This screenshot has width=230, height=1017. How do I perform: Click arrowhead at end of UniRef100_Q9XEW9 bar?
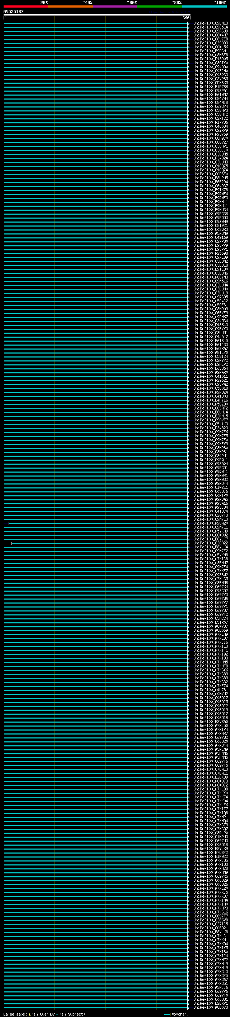(x=188, y=258)
